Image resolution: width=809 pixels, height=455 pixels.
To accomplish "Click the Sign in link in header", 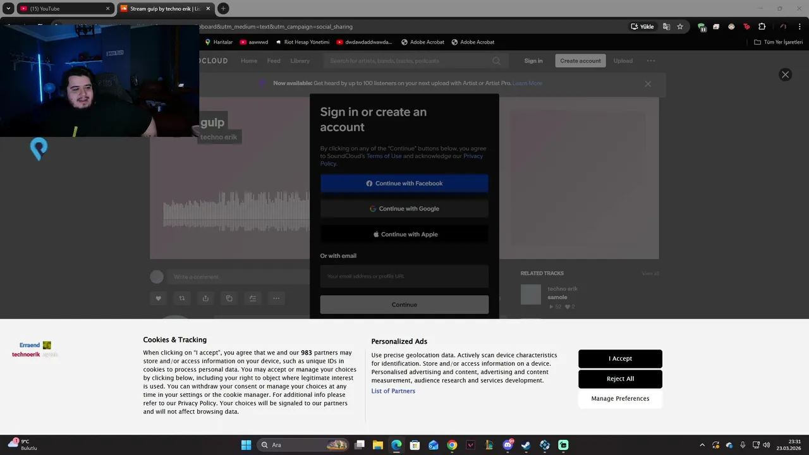I will pyautogui.click(x=533, y=61).
